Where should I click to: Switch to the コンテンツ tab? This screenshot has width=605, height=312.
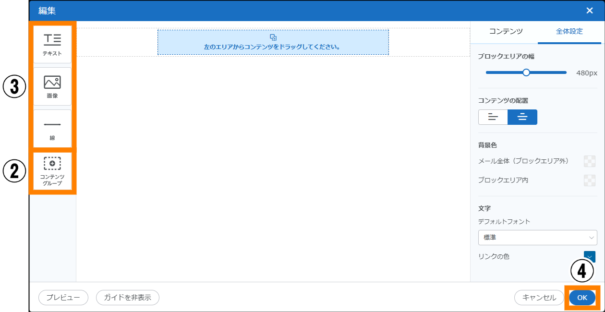tap(506, 31)
